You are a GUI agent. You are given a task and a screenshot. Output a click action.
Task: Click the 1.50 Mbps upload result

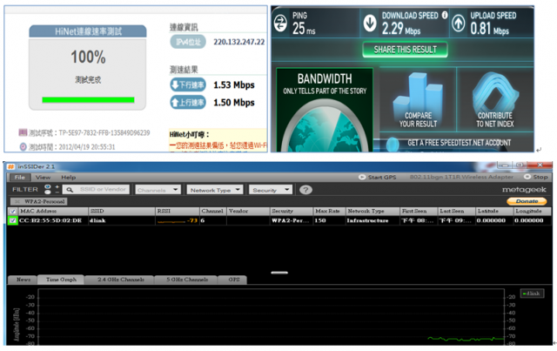234,103
